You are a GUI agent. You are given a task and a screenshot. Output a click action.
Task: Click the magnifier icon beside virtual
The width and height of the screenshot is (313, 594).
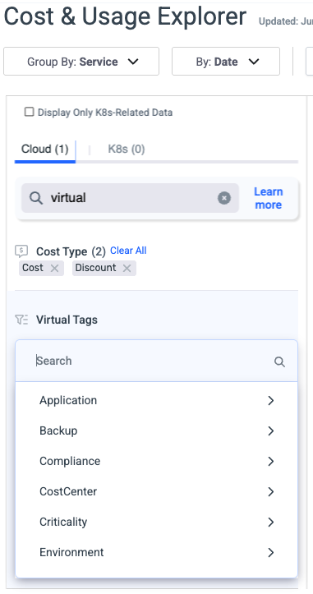(x=36, y=198)
